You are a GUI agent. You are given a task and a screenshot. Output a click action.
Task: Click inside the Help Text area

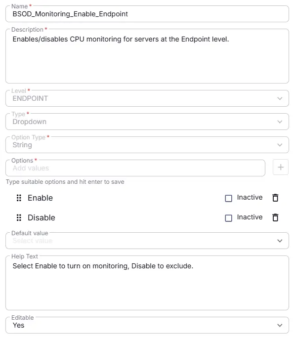coord(147,283)
